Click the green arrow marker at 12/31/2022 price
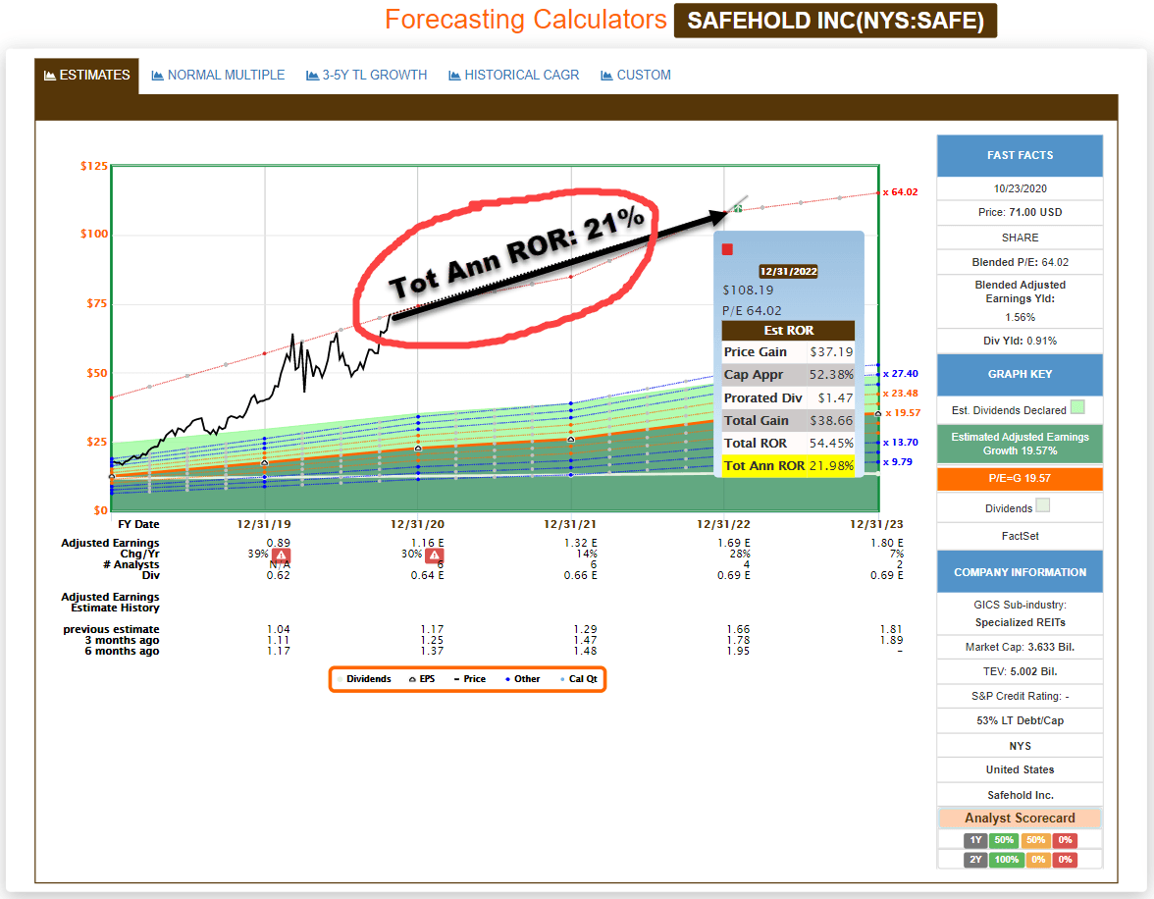 pos(738,208)
